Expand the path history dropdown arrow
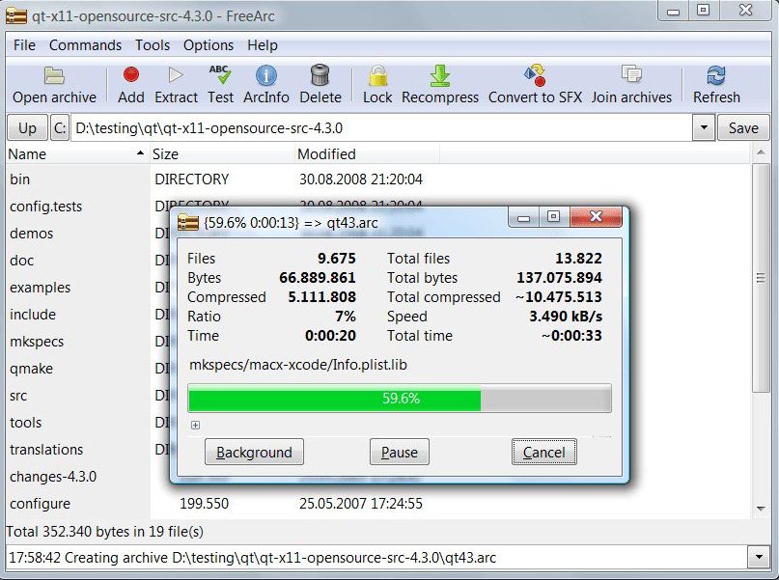Screen dimensions: 779x580 point(704,128)
